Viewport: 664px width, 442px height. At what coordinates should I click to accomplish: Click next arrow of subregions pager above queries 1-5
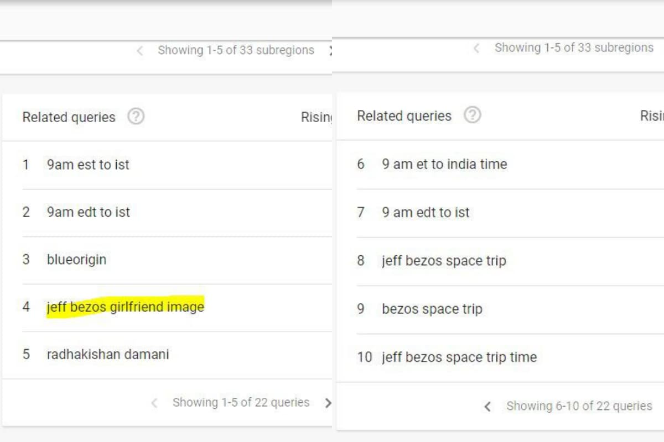(330, 50)
